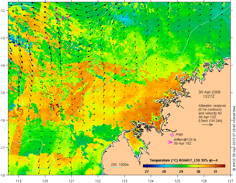Click the '120' longitude axis label
This screenshot has width=236, height=183.
pyautogui.click(x=45, y=181)
